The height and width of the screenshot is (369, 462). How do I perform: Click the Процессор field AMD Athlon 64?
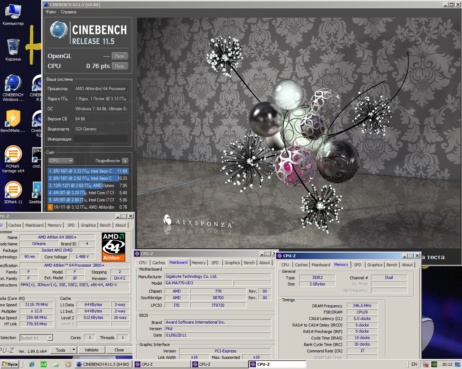click(101, 89)
